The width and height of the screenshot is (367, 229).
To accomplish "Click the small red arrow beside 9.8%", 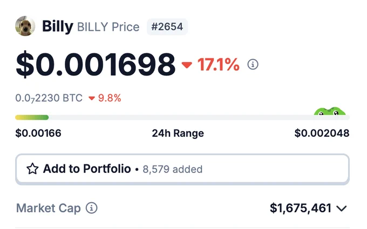I will pyautogui.click(x=92, y=99).
